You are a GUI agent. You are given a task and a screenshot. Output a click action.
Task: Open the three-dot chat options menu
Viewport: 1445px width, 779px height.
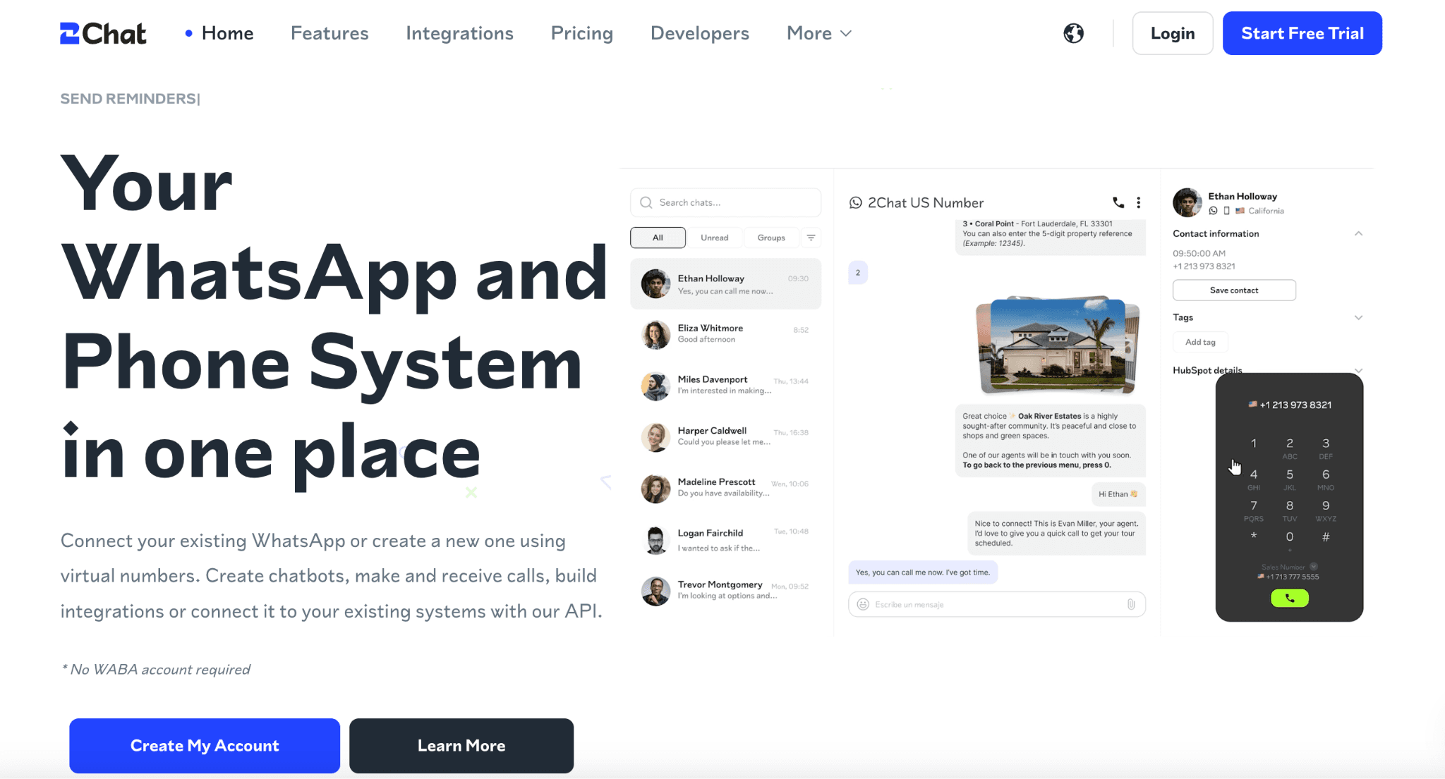click(1138, 202)
